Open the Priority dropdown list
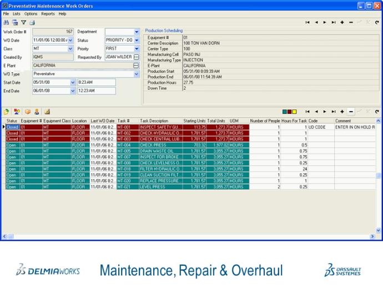Viewport: 383px width, 287px height. tap(137, 49)
